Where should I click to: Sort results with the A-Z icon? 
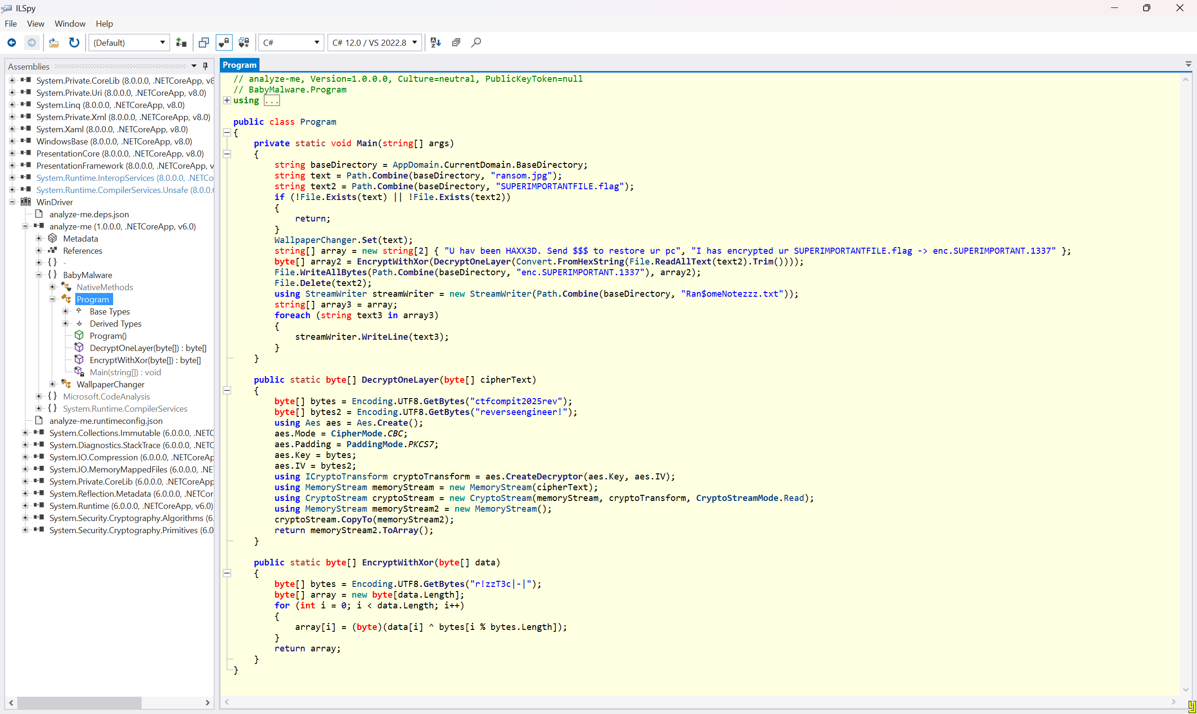436,43
